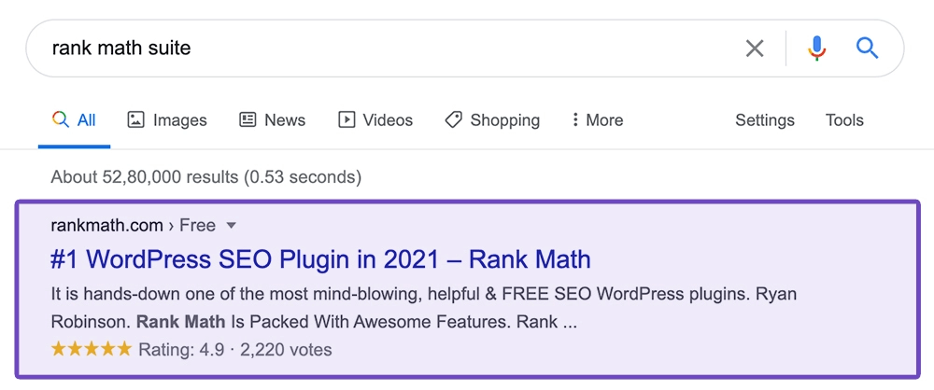Open the Videos tab
The image size is (934, 390).
point(388,119)
